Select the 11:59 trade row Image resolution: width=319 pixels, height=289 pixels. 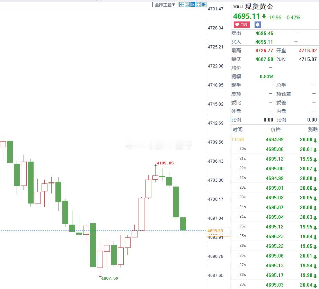275,139
